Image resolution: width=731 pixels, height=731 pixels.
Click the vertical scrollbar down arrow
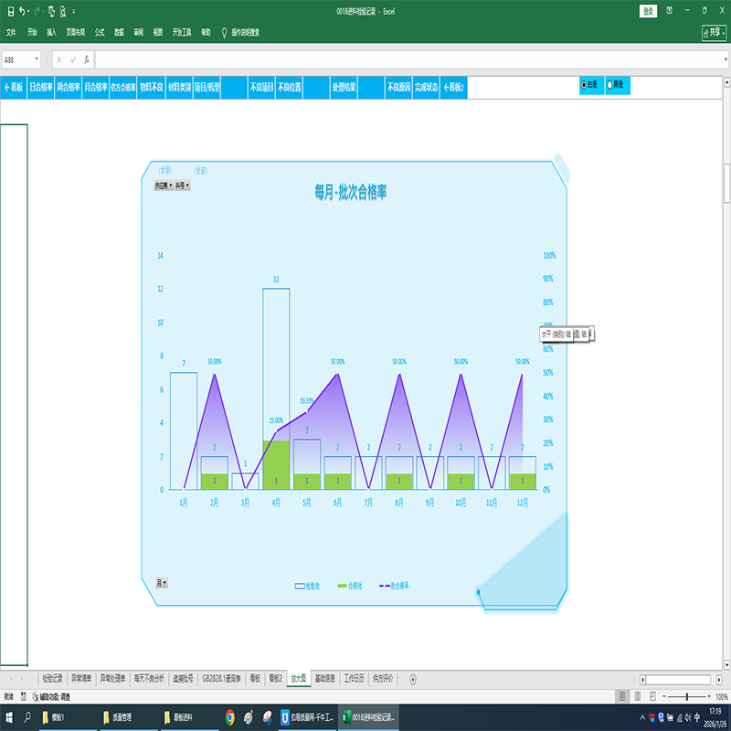pos(726,664)
